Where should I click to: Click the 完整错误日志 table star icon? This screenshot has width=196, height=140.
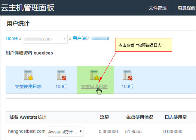[94, 75]
